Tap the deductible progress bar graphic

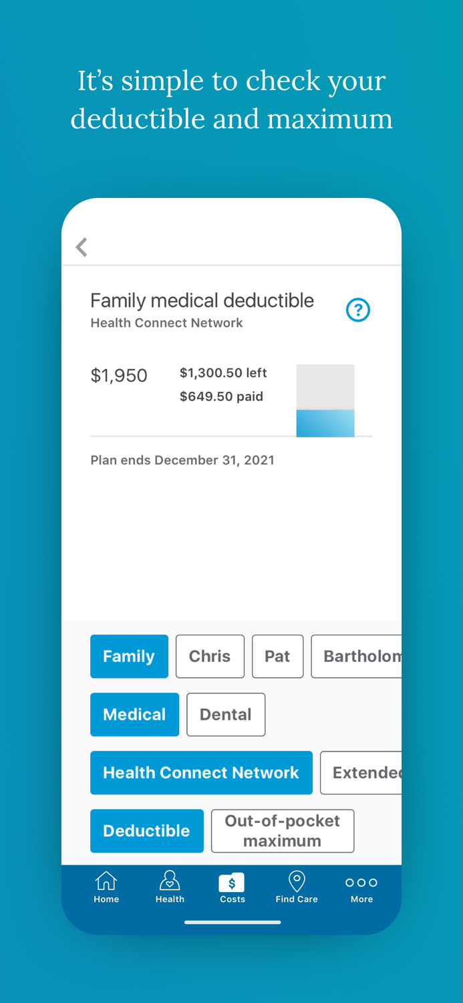coord(325,401)
